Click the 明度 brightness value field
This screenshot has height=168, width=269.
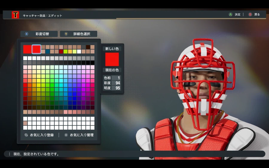pos(115,88)
